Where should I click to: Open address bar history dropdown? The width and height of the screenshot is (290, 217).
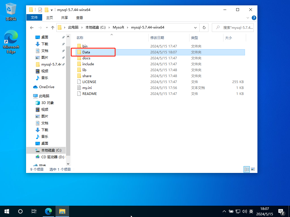click(x=195, y=28)
